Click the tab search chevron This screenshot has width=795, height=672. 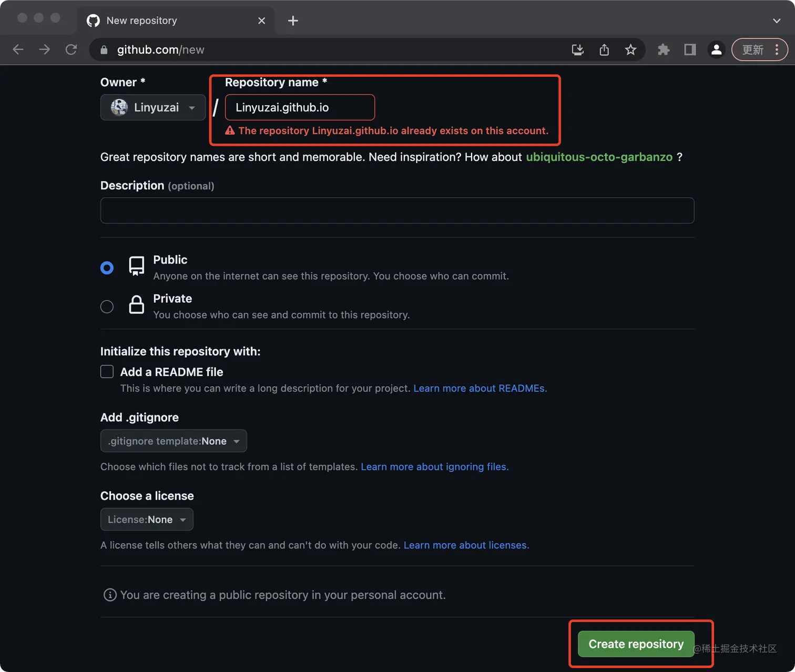tap(777, 21)
